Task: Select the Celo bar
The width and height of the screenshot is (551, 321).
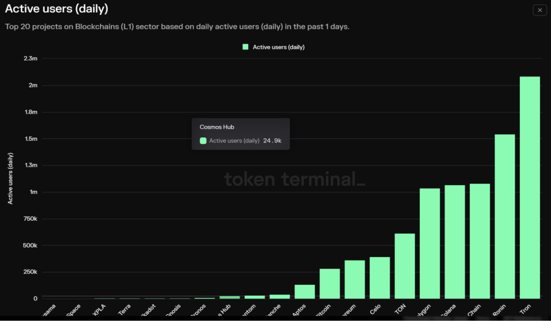Action: coord(379,277)
